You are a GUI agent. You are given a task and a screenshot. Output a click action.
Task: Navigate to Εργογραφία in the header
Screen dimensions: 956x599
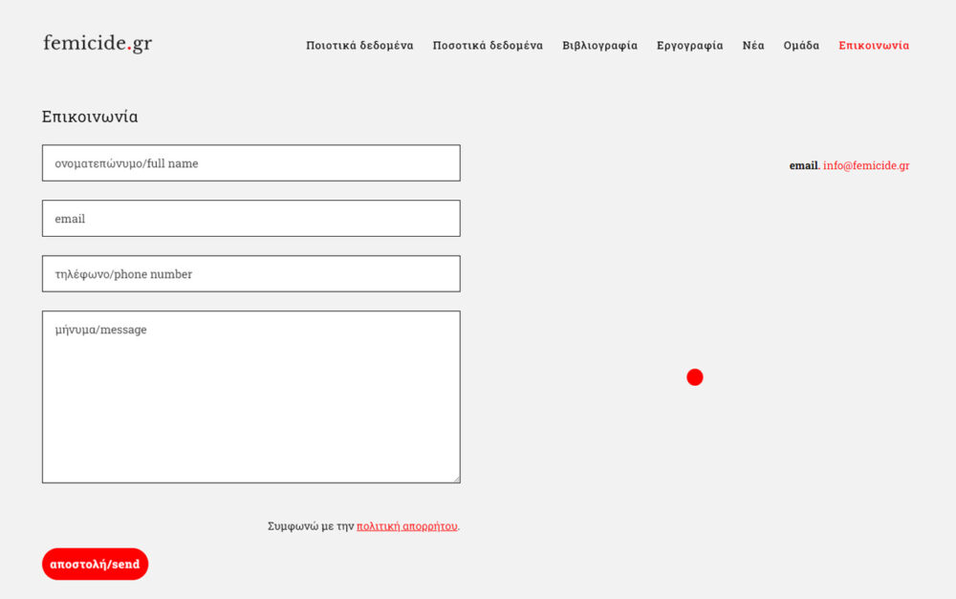click(689, 46)
